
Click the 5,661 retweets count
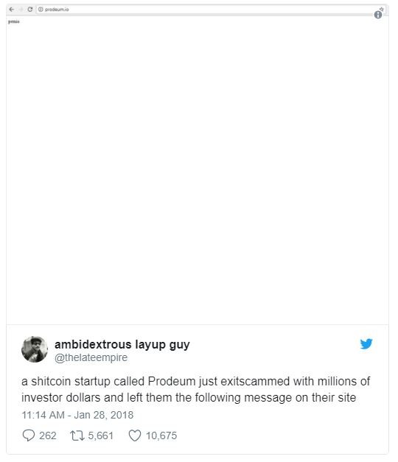coord(100,435)
